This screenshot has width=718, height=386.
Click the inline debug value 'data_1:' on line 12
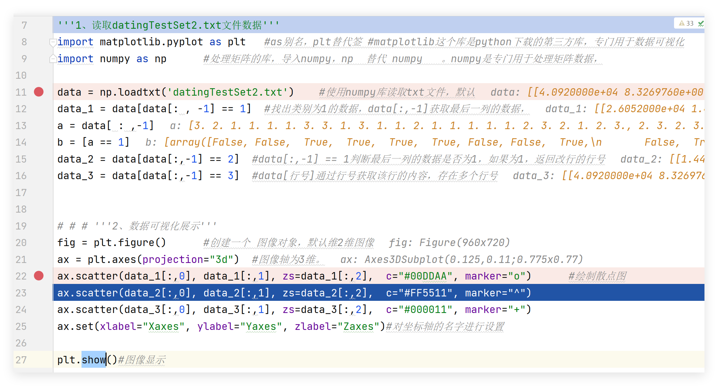566,109
